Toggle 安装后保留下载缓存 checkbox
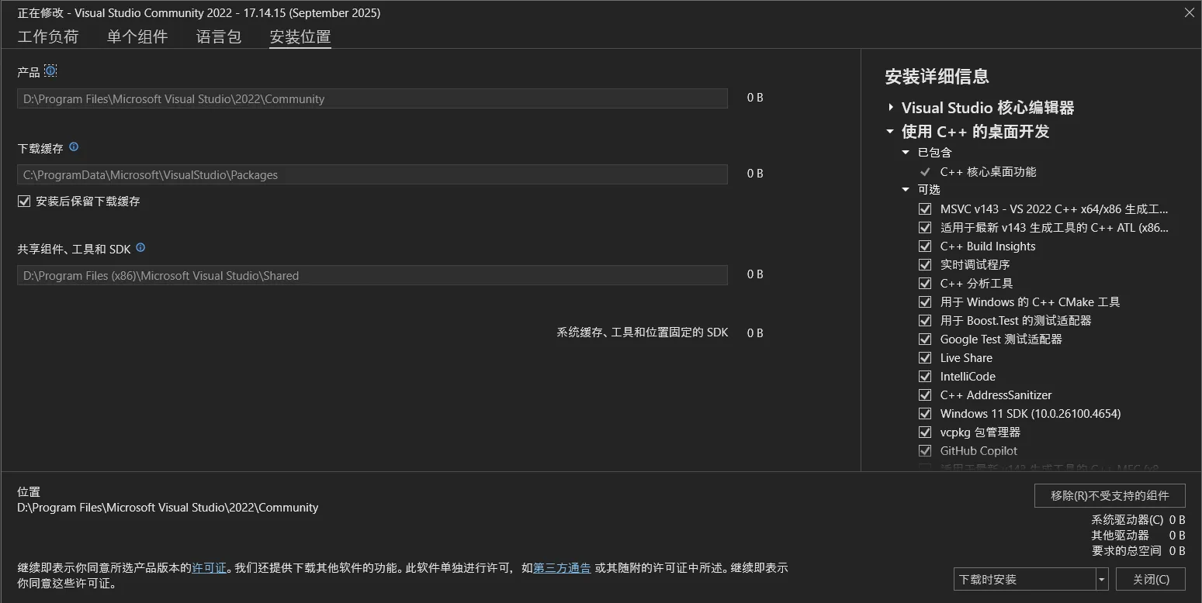 [24, 202]
